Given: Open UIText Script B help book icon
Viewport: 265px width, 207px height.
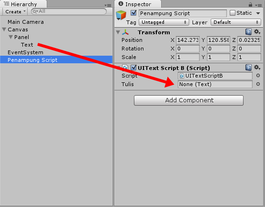Looking at the screenshot, I should (x=248, y=68).
